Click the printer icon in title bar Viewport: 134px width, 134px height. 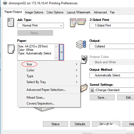click(5, 3)
